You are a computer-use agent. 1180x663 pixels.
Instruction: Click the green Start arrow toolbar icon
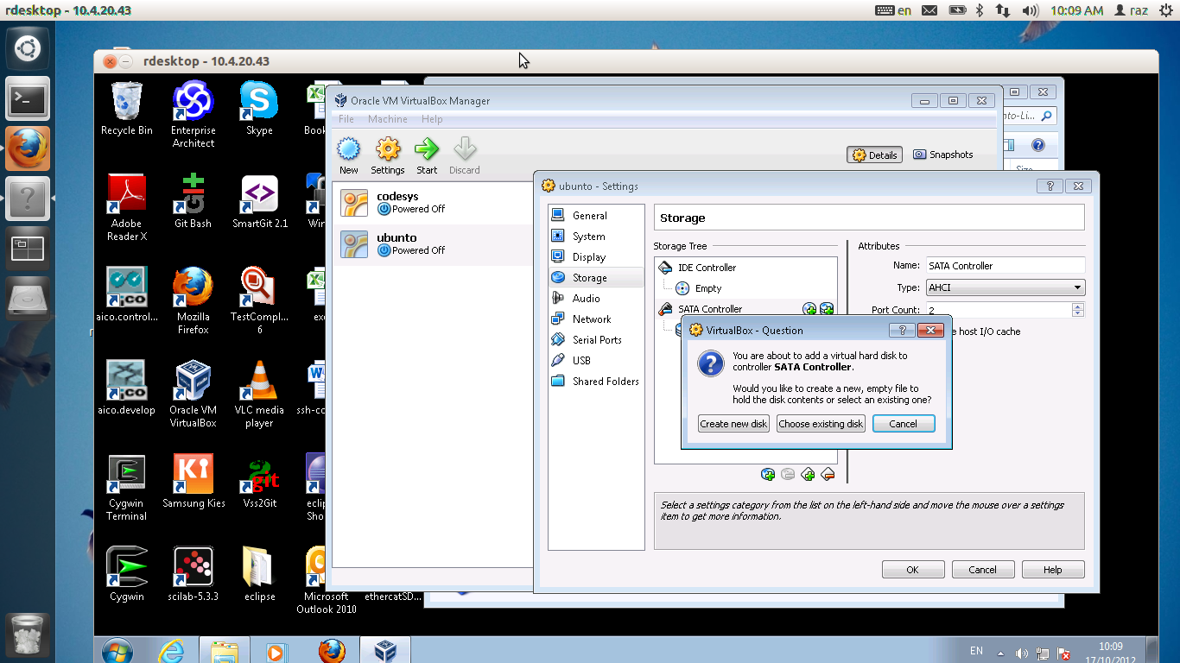(427, 155)
